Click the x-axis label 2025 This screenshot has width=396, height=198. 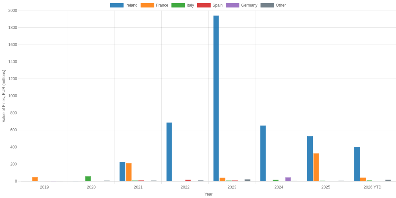pos(326,187)
